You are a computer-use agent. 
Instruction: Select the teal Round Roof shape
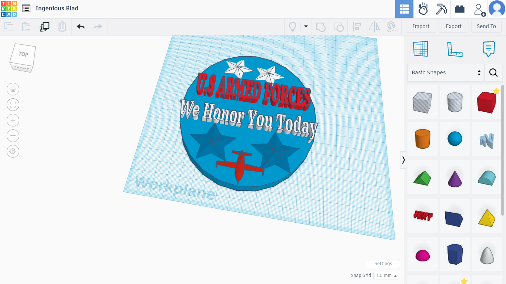487,177
